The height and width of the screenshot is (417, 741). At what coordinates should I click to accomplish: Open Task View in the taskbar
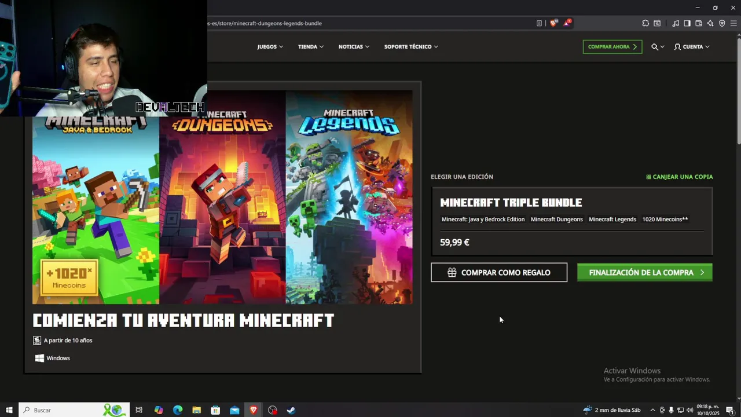point(139,410)
